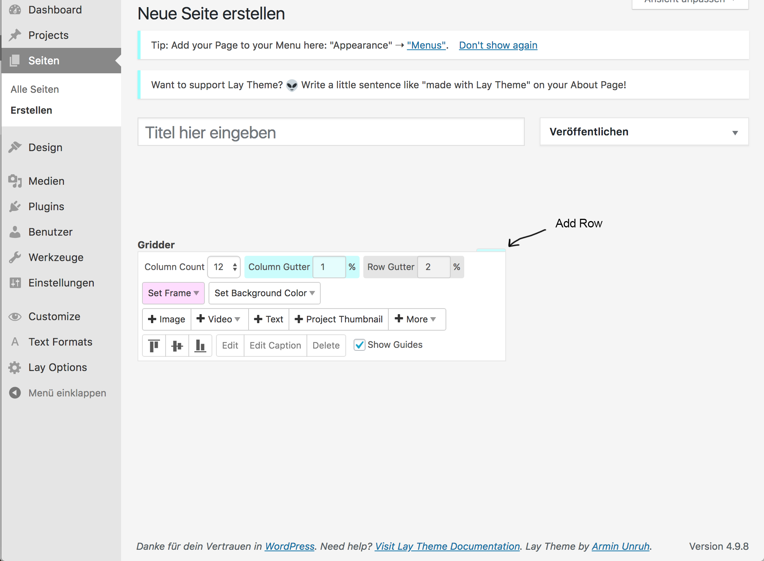Screen dimensions: 764x561
Task: Toggle the Show Guides checkbox
Action: coord(359,345)
